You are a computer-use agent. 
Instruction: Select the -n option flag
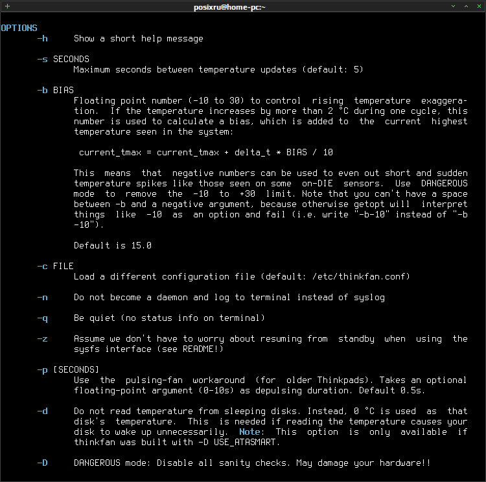coord(43,298)
